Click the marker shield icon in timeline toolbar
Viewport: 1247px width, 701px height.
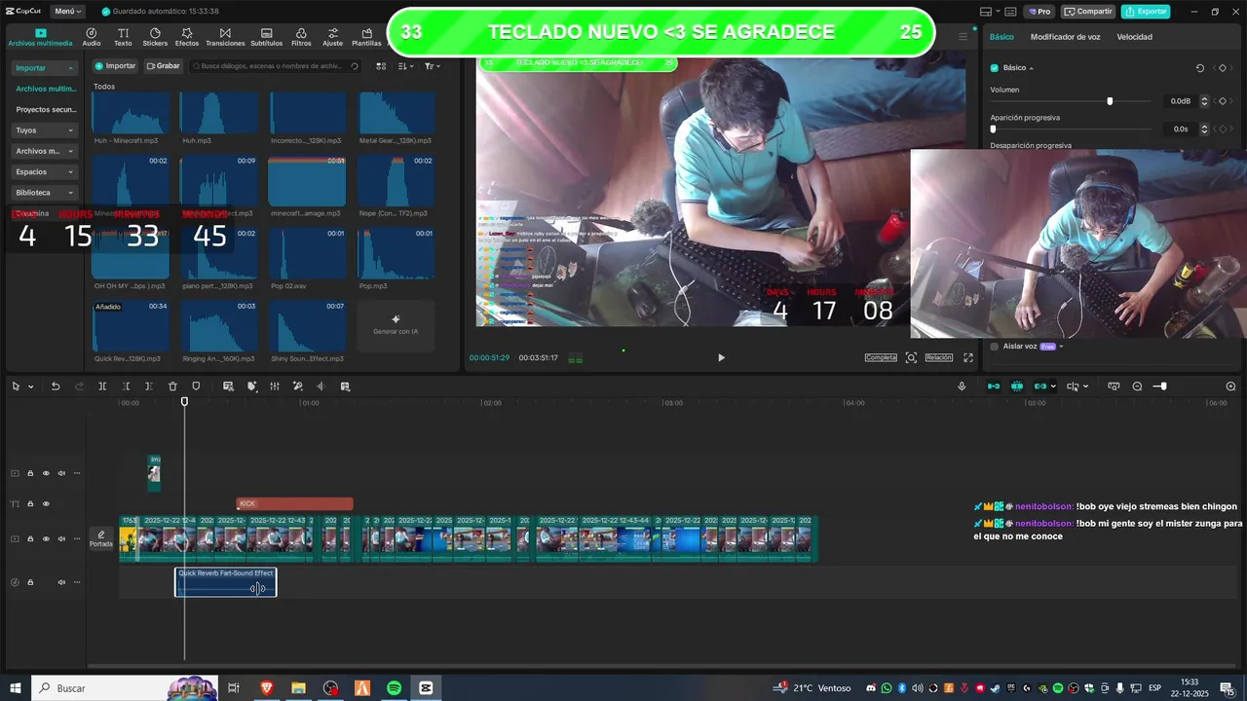coord(196,387)
